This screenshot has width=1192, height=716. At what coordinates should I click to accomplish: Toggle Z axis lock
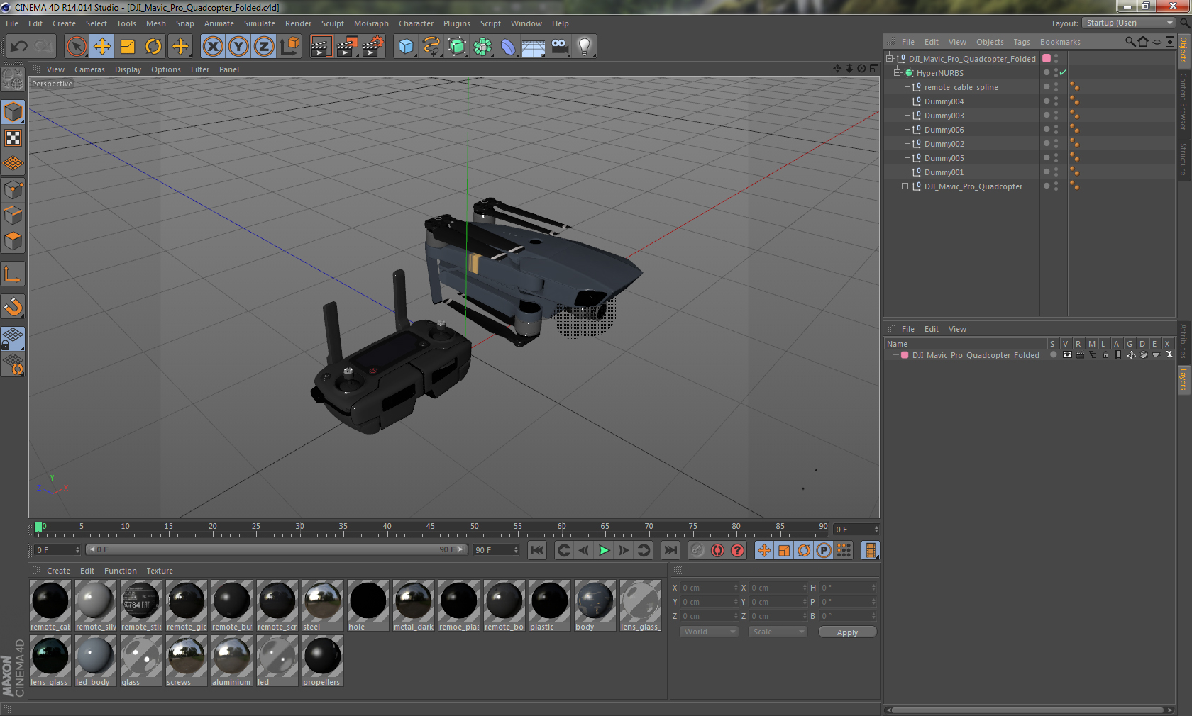point(264,47)
